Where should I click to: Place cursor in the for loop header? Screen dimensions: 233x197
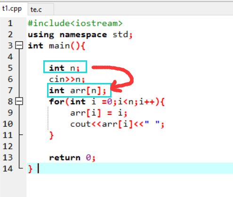(107, 102)
